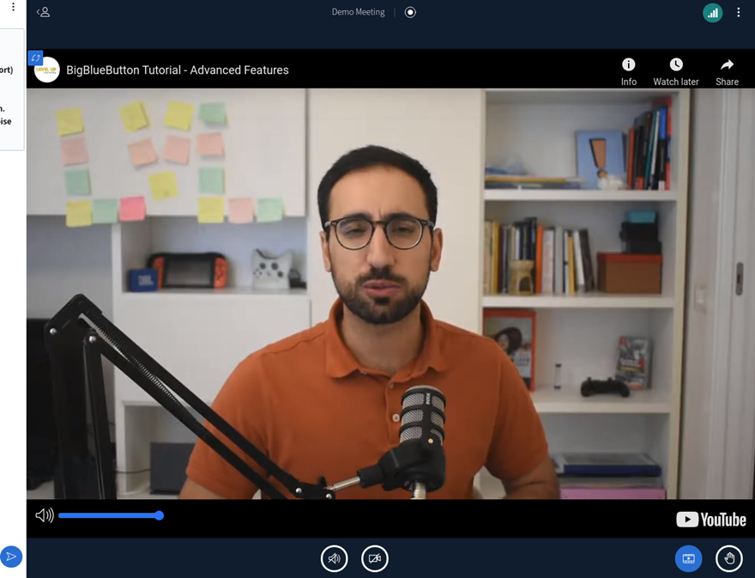Mute the external video volume icon
The width and height of the screenshot is (755, 578).
[x=44, y=515]
